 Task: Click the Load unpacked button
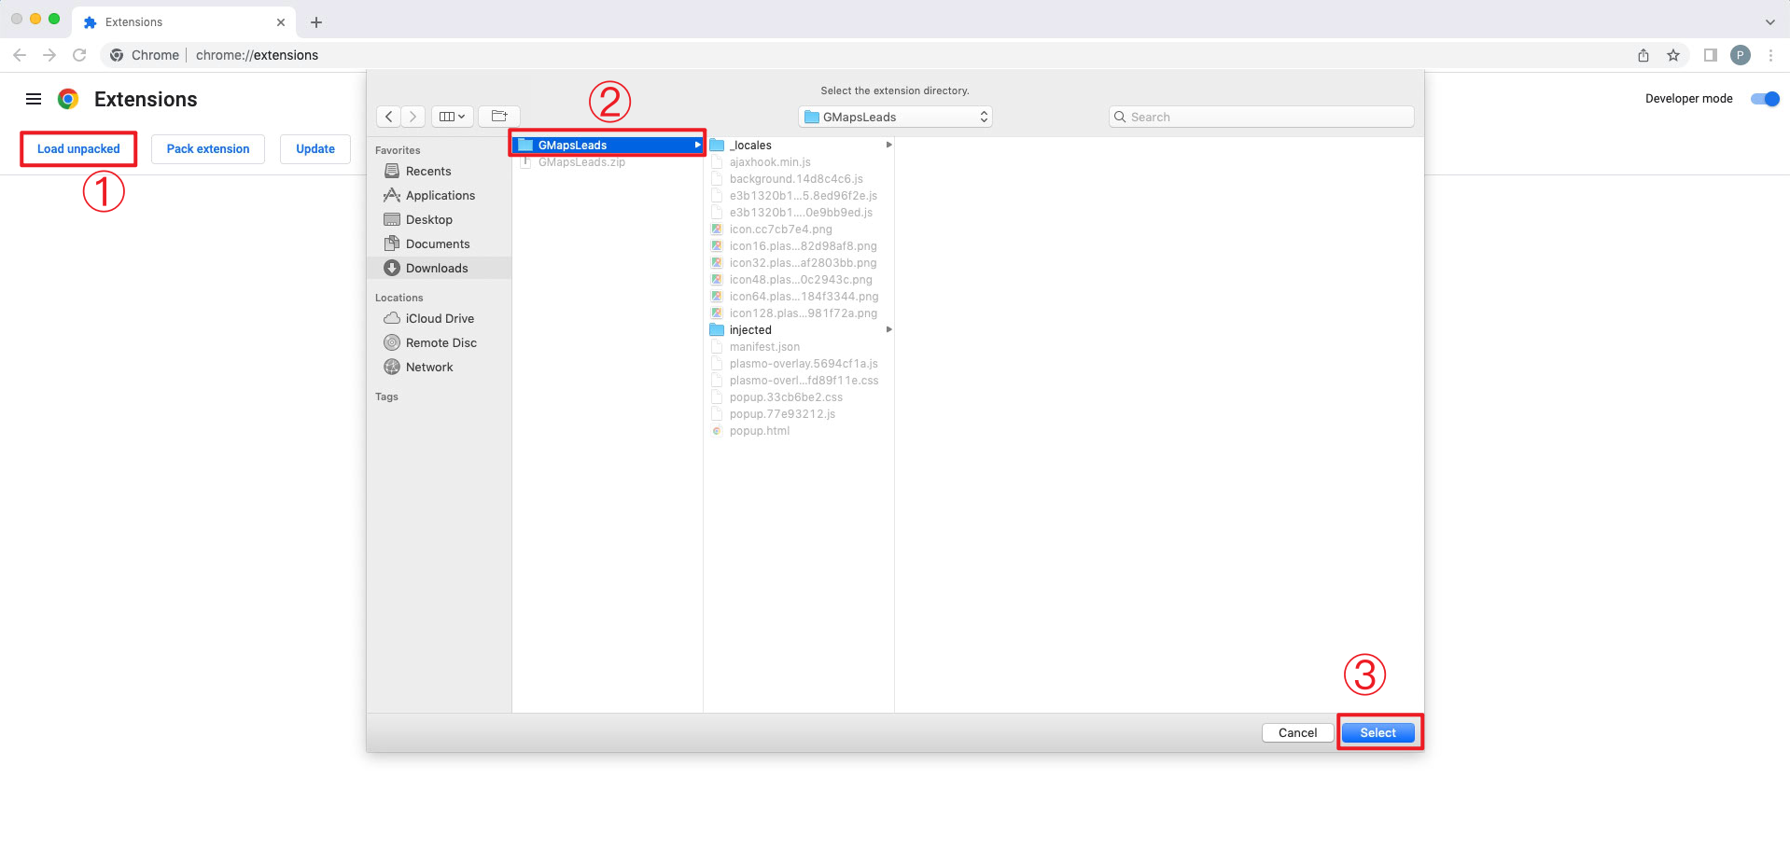click(x=78, y=149)
